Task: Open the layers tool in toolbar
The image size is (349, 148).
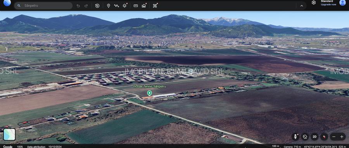Action: tap(125, 5)
